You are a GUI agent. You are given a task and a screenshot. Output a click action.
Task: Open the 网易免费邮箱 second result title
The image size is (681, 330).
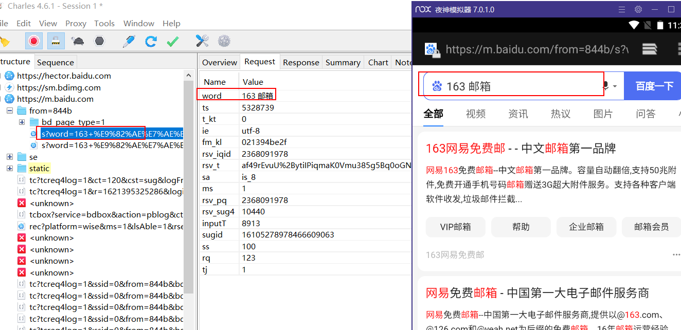[537, 293]
